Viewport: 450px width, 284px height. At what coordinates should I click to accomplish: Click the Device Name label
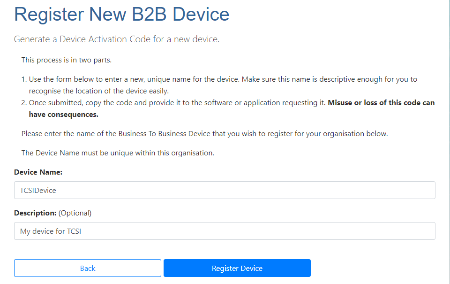(x=38, y=172)
